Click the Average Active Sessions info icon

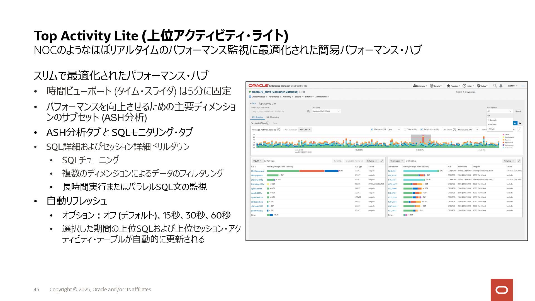[x=279, y=130]
